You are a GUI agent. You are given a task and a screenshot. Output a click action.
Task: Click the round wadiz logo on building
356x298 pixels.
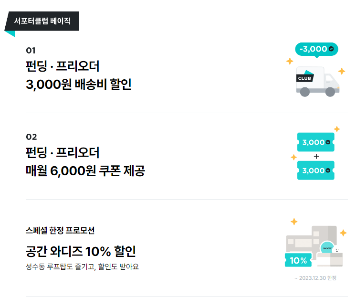tap(327, 248)
